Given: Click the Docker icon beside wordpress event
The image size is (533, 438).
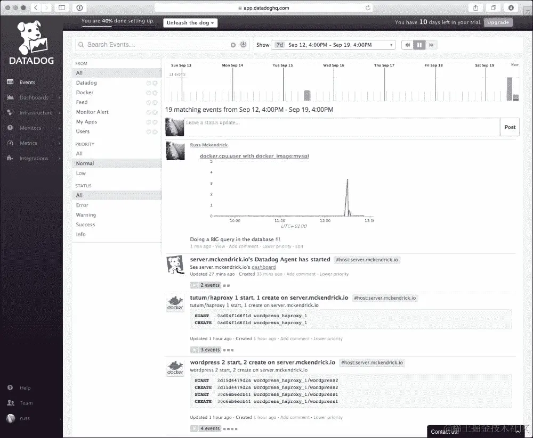Looking at the screenshot, I should [x=175, y=368].
